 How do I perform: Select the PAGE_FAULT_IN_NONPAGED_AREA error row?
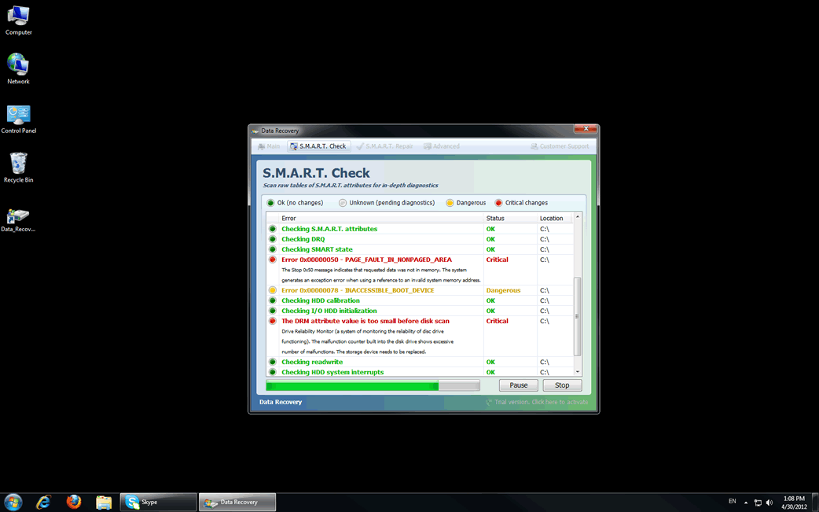(x=366, y=260)
